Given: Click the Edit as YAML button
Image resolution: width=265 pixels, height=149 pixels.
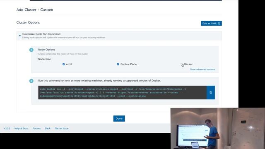Looking at the screenshot, I should coord(211,23).
